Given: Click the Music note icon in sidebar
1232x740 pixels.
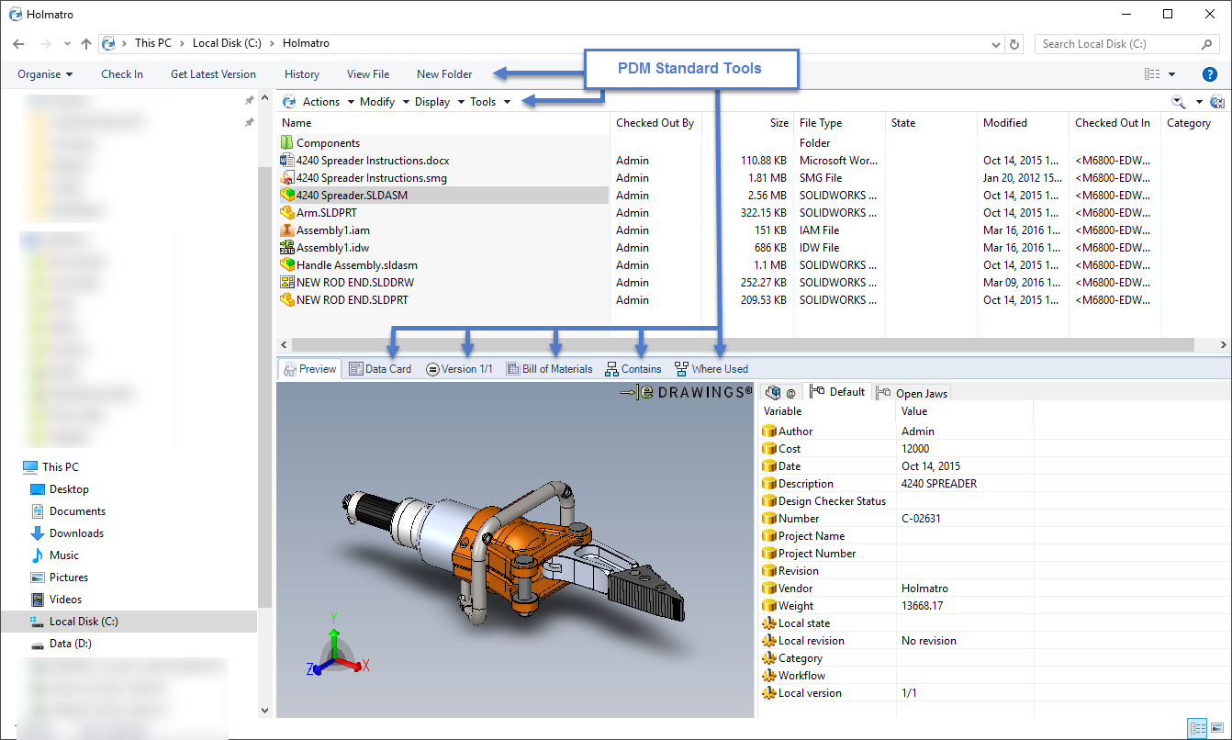Looking at the screenshot, I should point(38,555).
